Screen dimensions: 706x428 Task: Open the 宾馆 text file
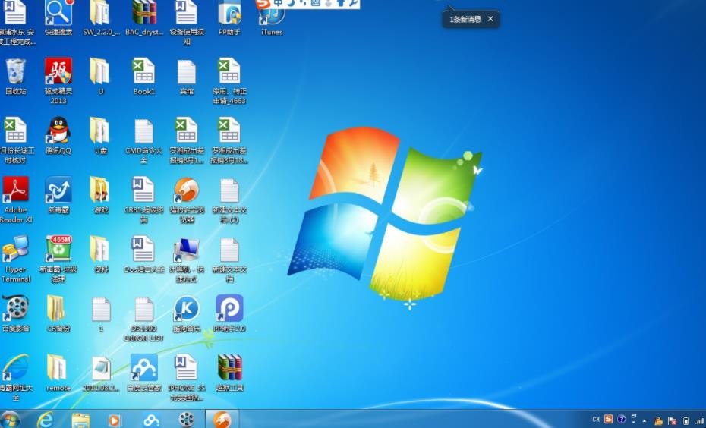point(187,77)
